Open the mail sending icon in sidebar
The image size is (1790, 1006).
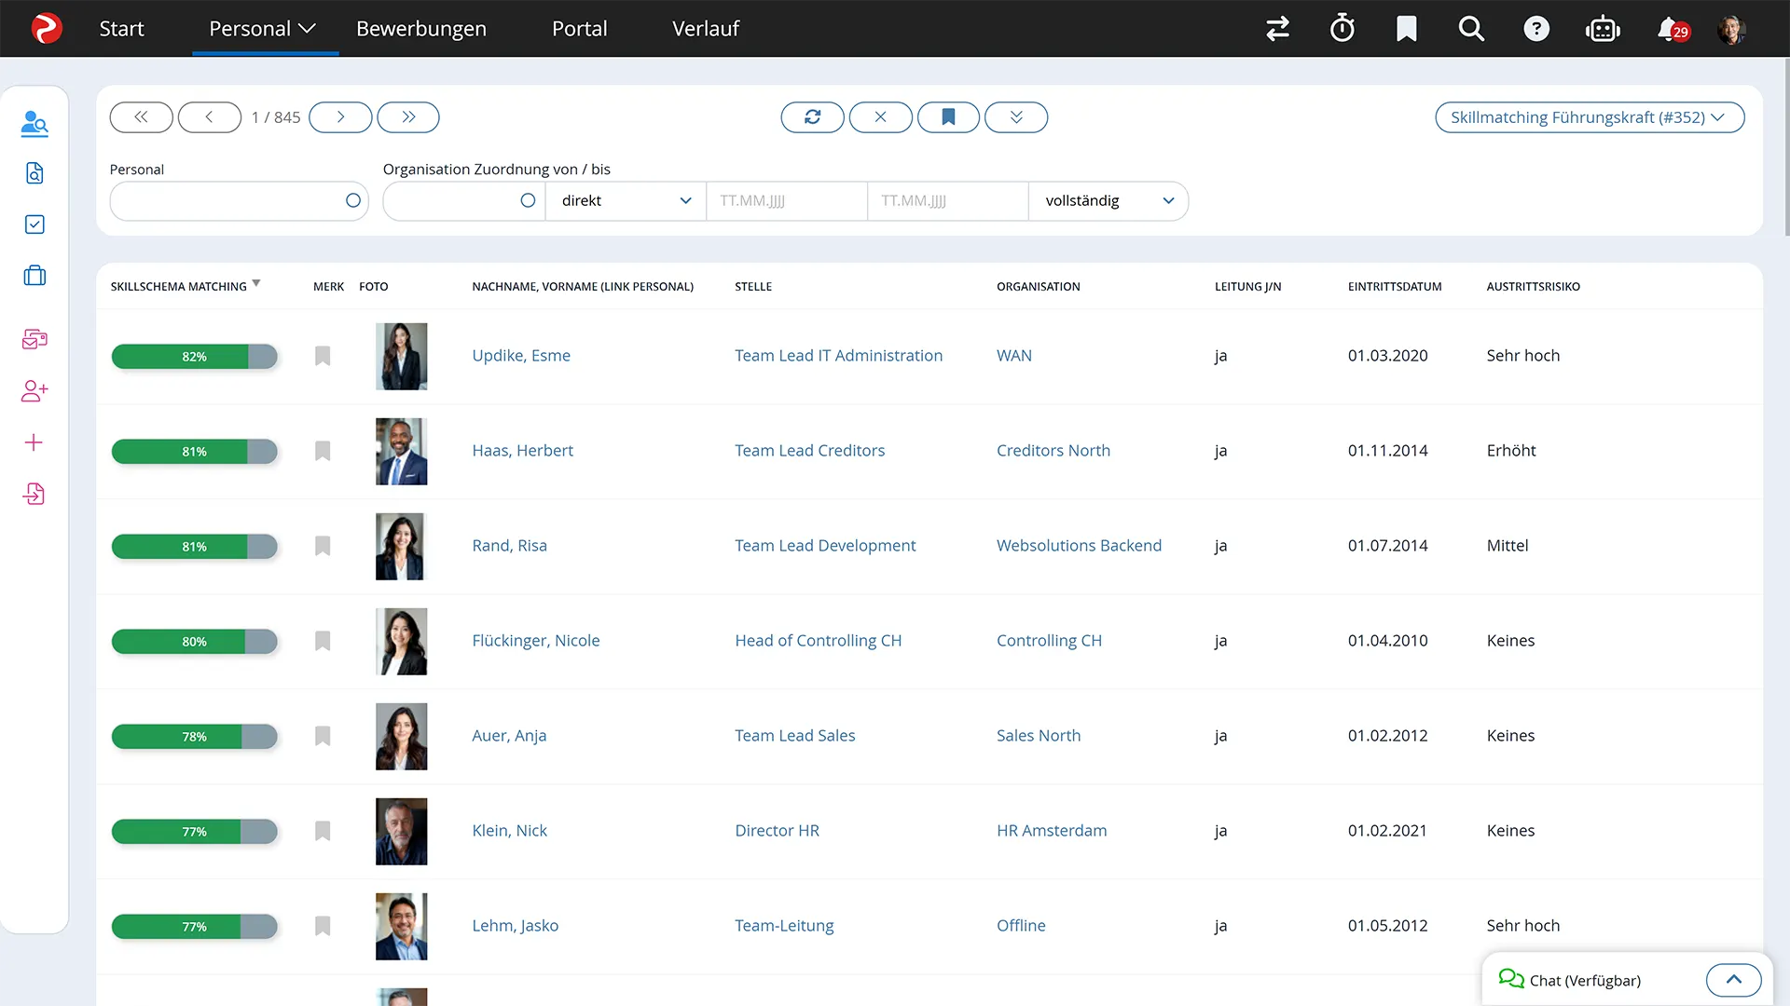34,339
